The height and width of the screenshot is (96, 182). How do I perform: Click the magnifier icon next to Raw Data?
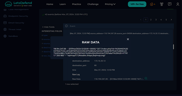pos(146,78)
